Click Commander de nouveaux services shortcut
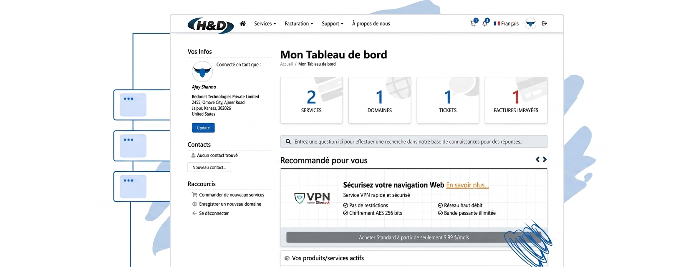The width and height of the screenshot is (696, 267). (x=232, y=195)
